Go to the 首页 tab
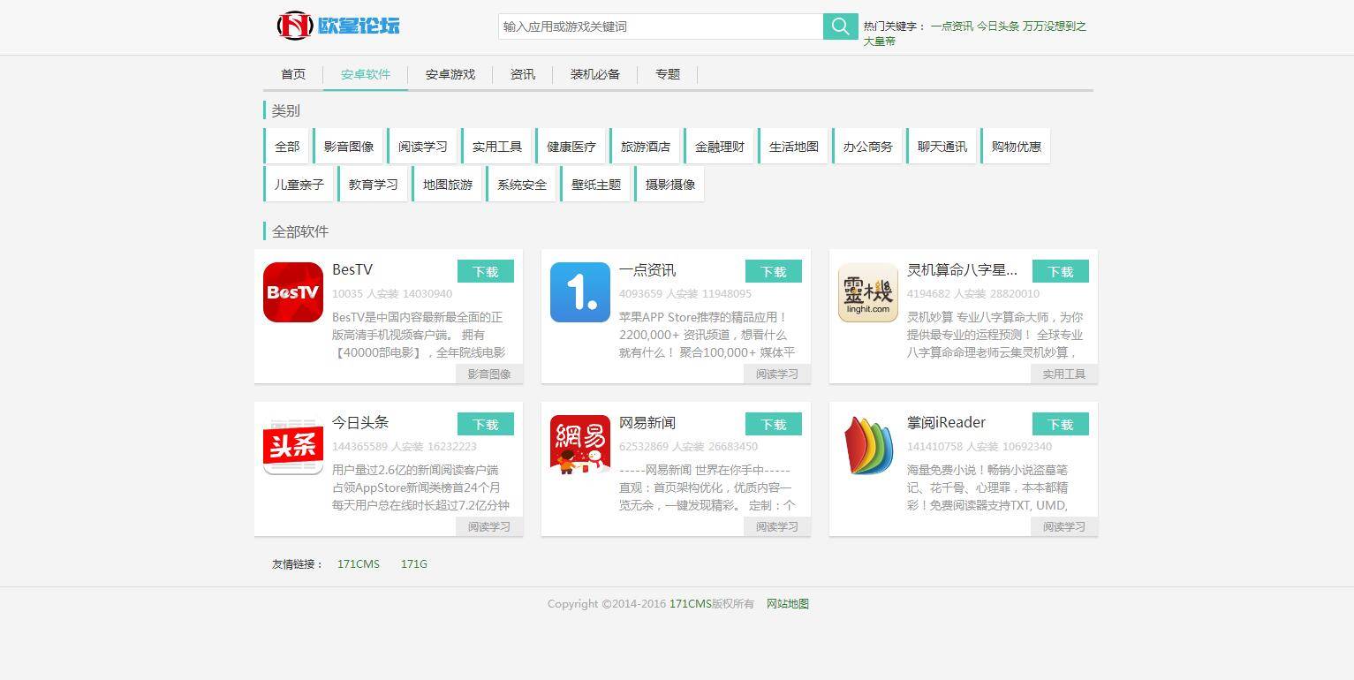The width and height of the screenshot is (1354, 680). (x=293, y=74)
